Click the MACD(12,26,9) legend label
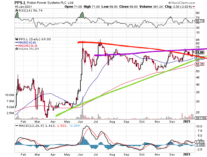 tap(31, 126)
